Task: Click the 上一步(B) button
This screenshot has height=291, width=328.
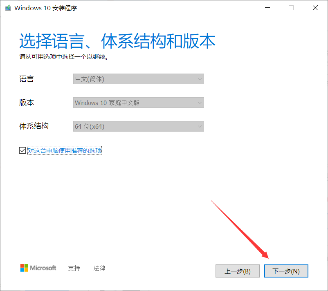Action: pos(238,271)
